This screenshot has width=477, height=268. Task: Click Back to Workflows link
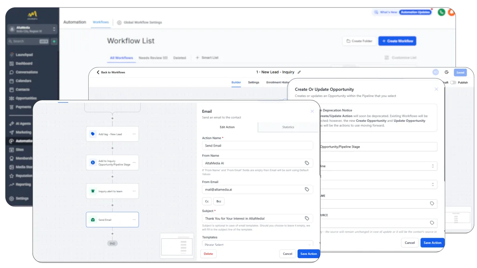click(111, 72)
